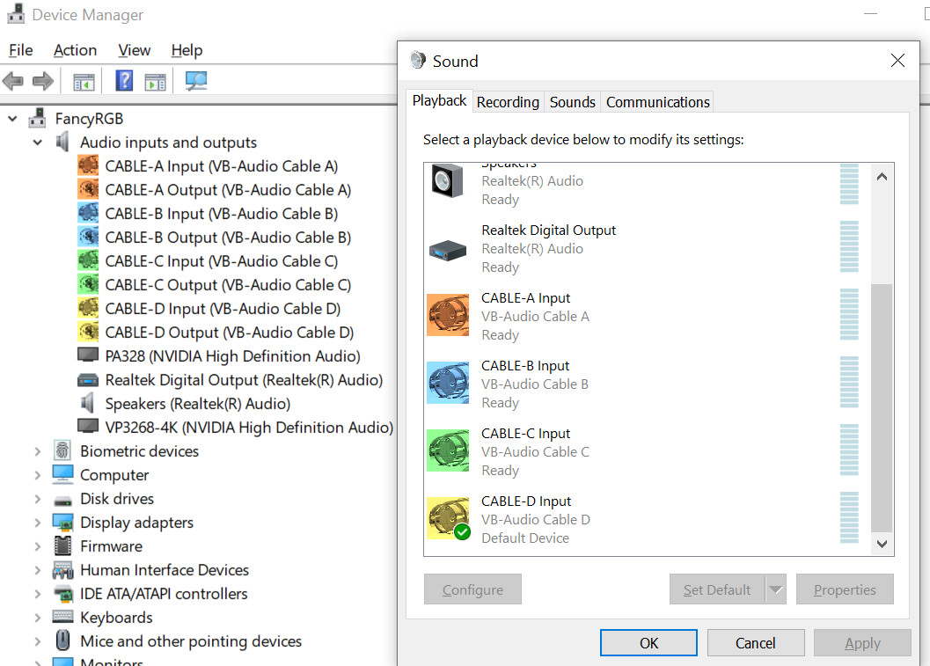The height and width of the screenshot is (666, 930).
Task: Click the Forward arrow in Device Manager toolbar
Action: (43, 81)
